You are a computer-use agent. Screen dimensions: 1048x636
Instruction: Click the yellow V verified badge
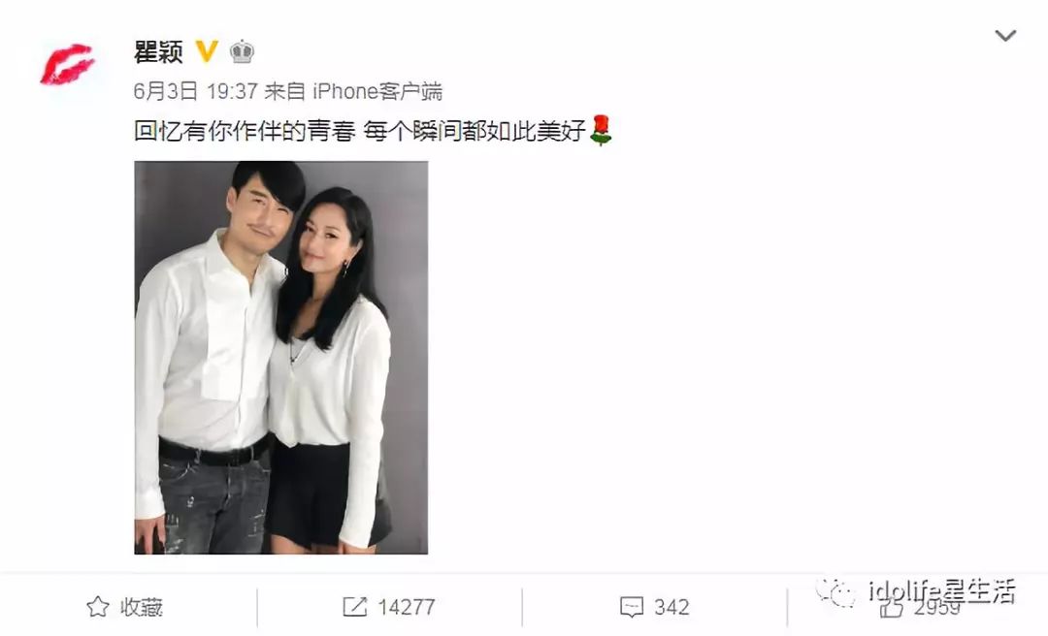(x=207, y=50)
